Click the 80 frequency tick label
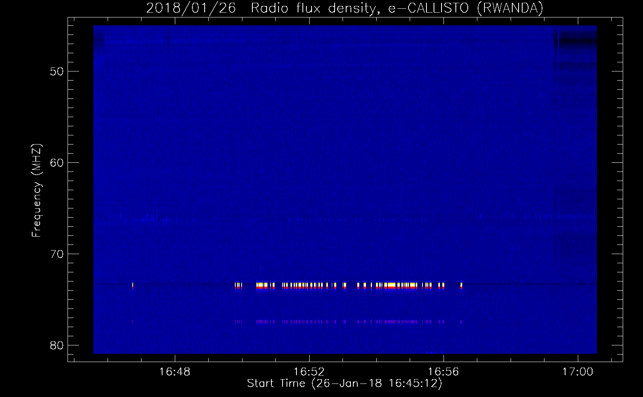The width and height of the screenshot is (643, 397). (x=57, y=345)
